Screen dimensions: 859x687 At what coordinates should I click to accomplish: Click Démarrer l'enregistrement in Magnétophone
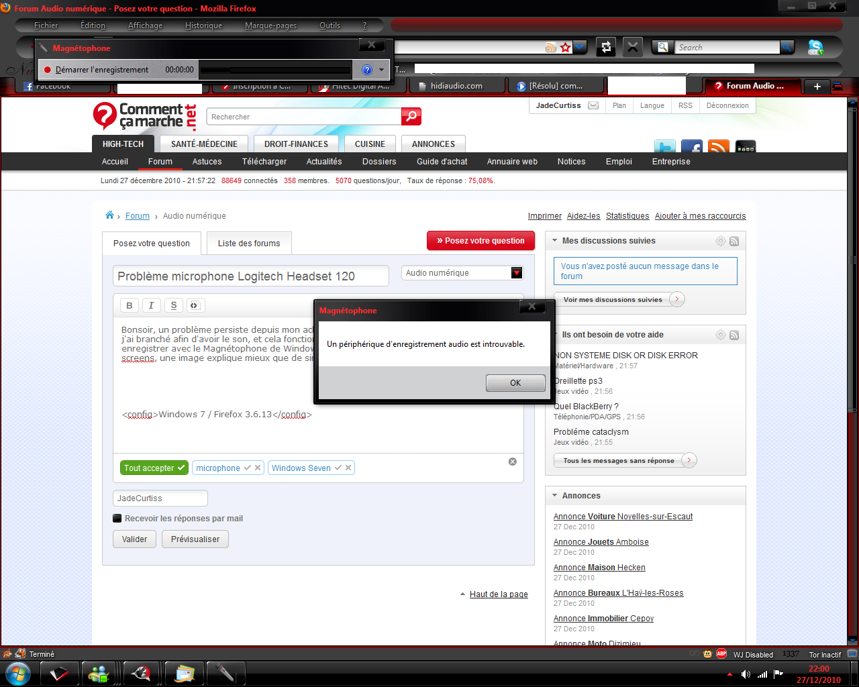96,70
